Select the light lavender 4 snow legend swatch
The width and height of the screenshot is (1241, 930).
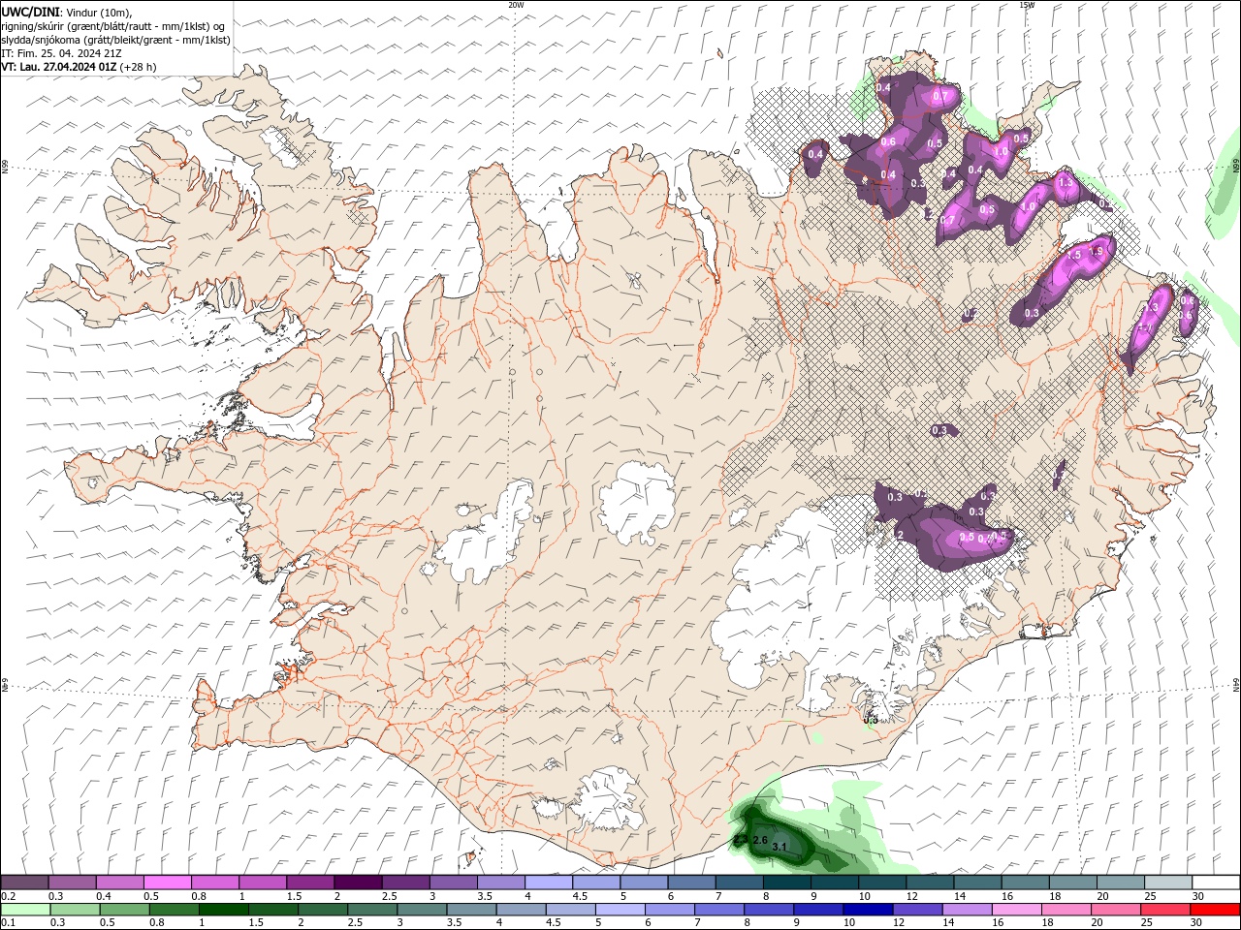click(x=547, y=883)
